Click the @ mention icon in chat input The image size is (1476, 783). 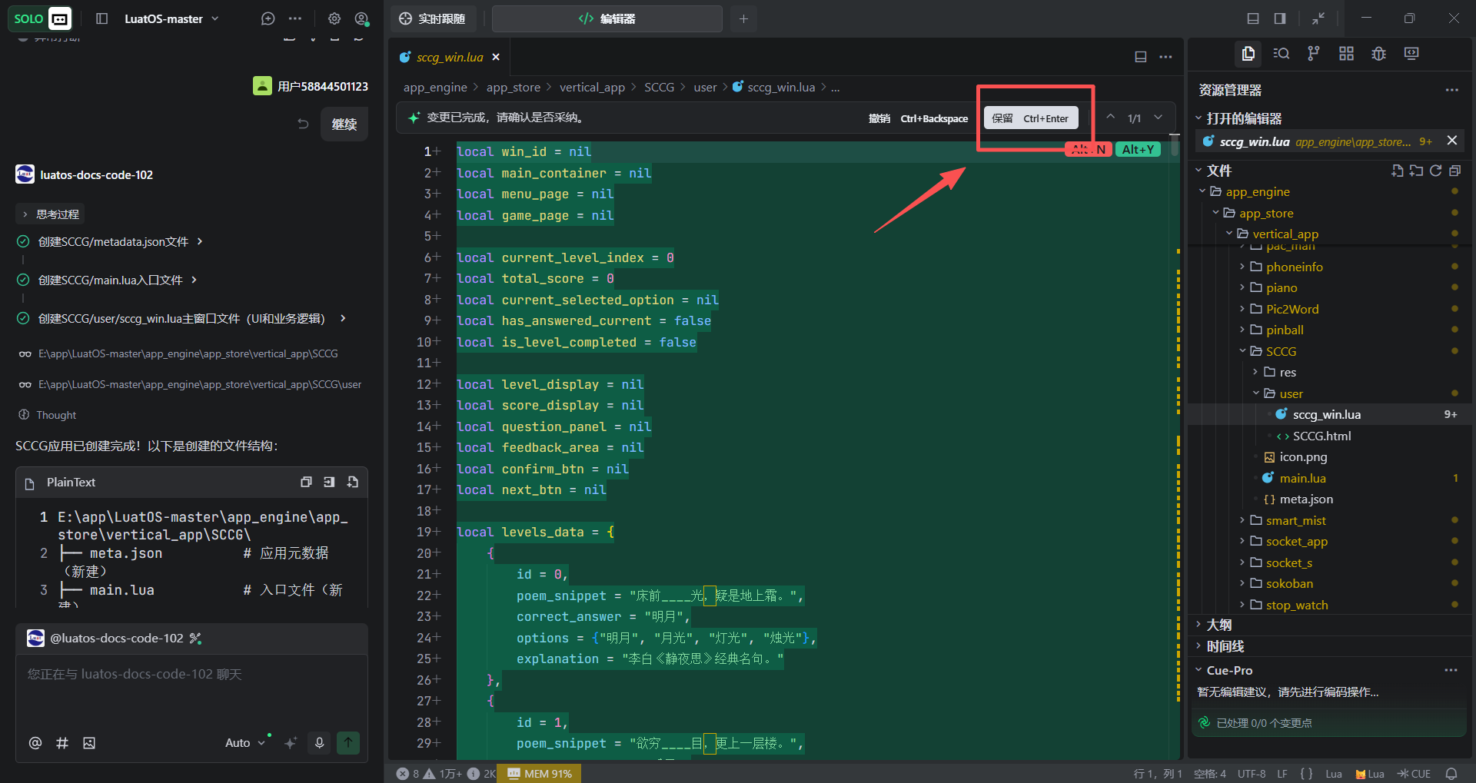coord(35,743)
